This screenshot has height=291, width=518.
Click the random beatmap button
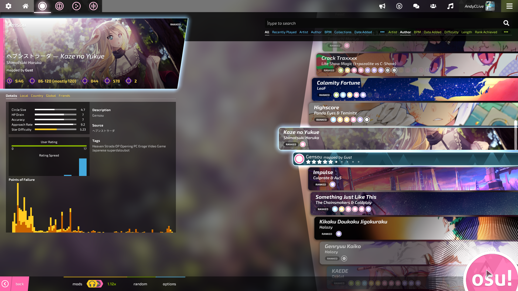pyautogui.click(x=140, y=284)
